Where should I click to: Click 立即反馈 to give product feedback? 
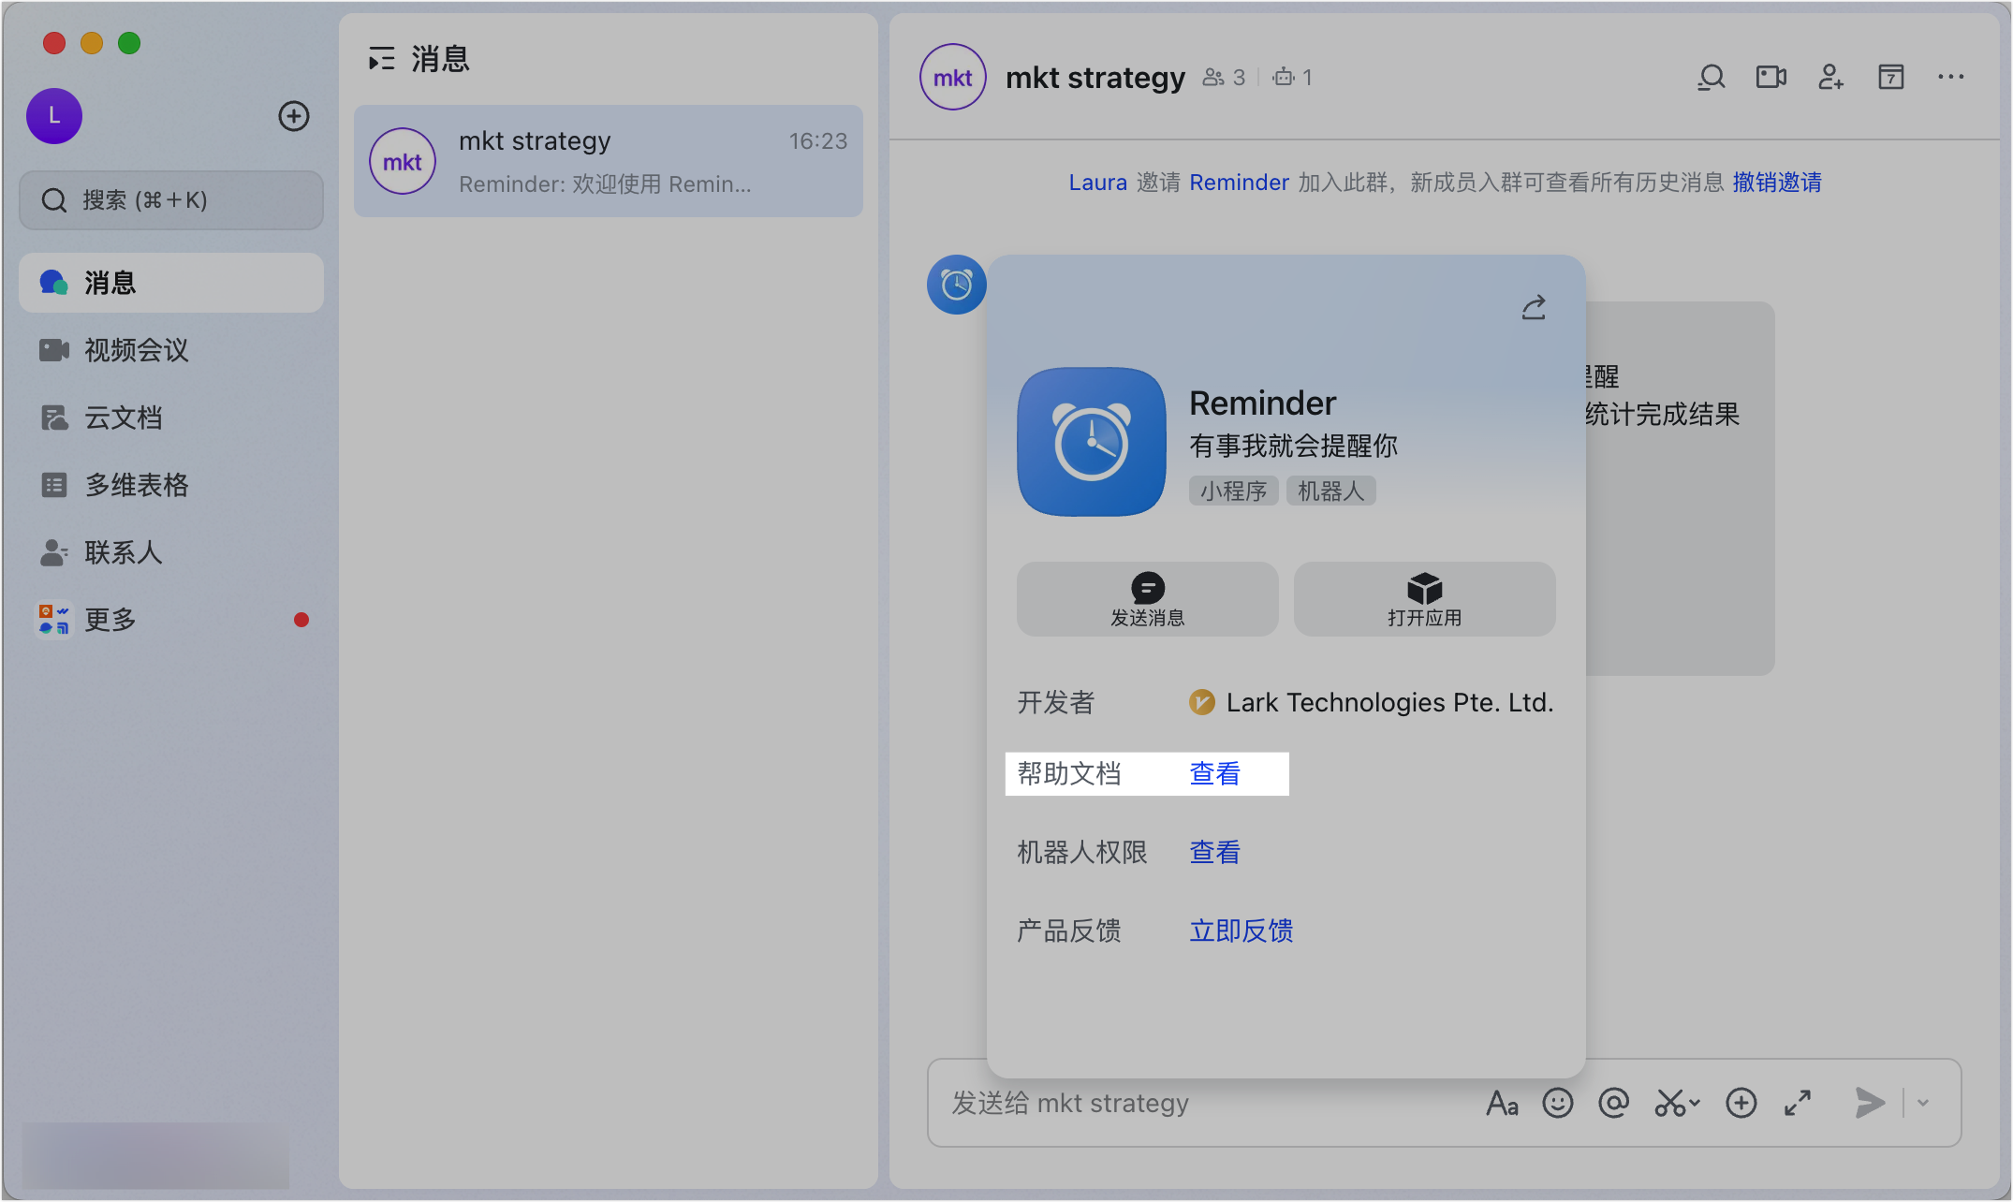point(1242,931)
